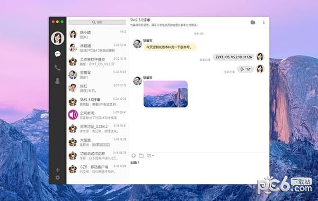
Task: Click the read-status label beside the voice message
Action: [x=229, y=72]
